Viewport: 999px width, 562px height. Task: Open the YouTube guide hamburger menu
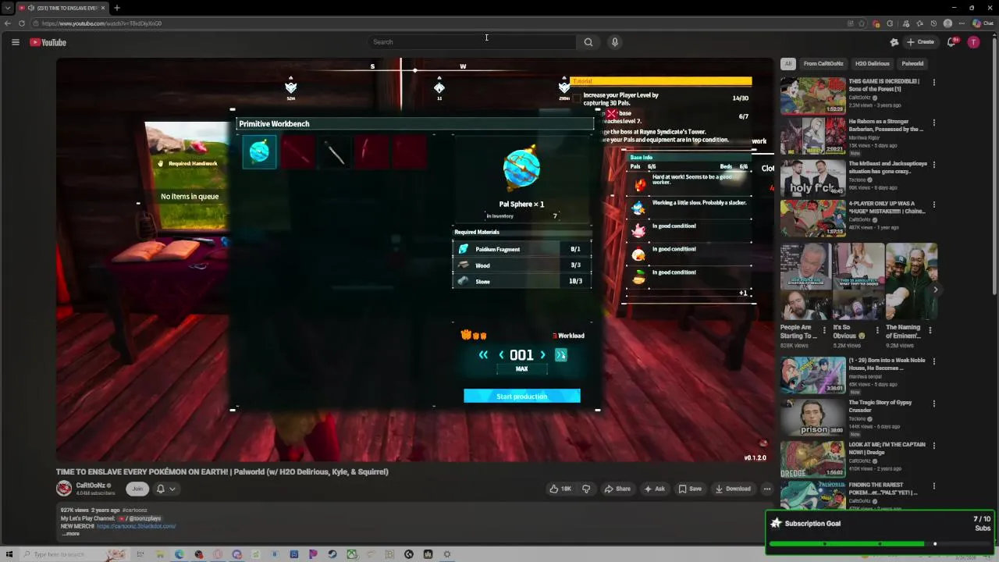pos(15,42)
